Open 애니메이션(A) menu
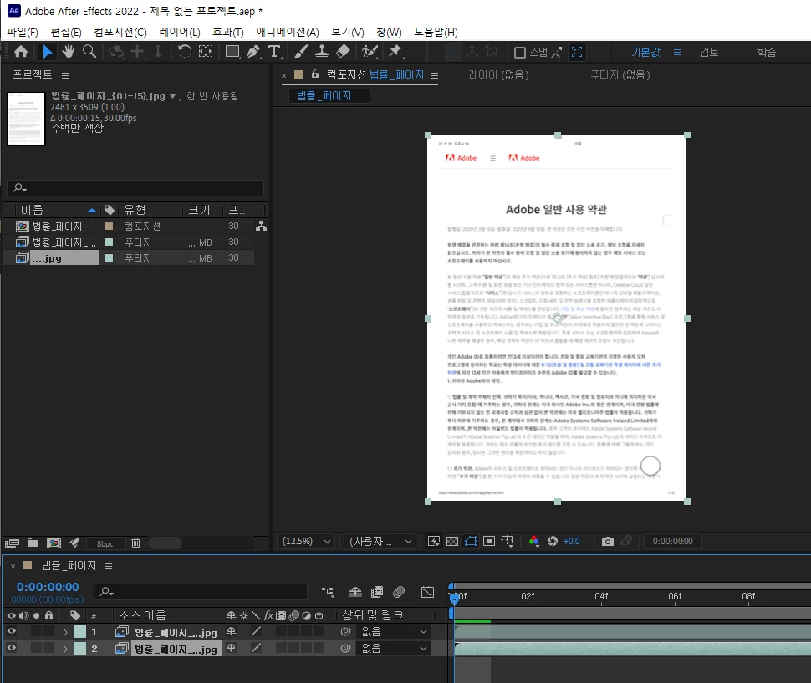This screenshot has height=683, width=811. pyautogui.click(x=288, y=32)
